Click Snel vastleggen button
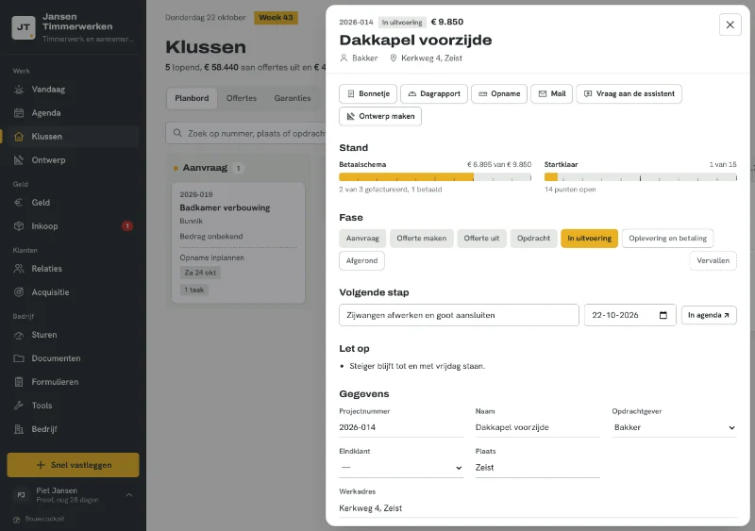The image size is (755, 531). point(74,465)
